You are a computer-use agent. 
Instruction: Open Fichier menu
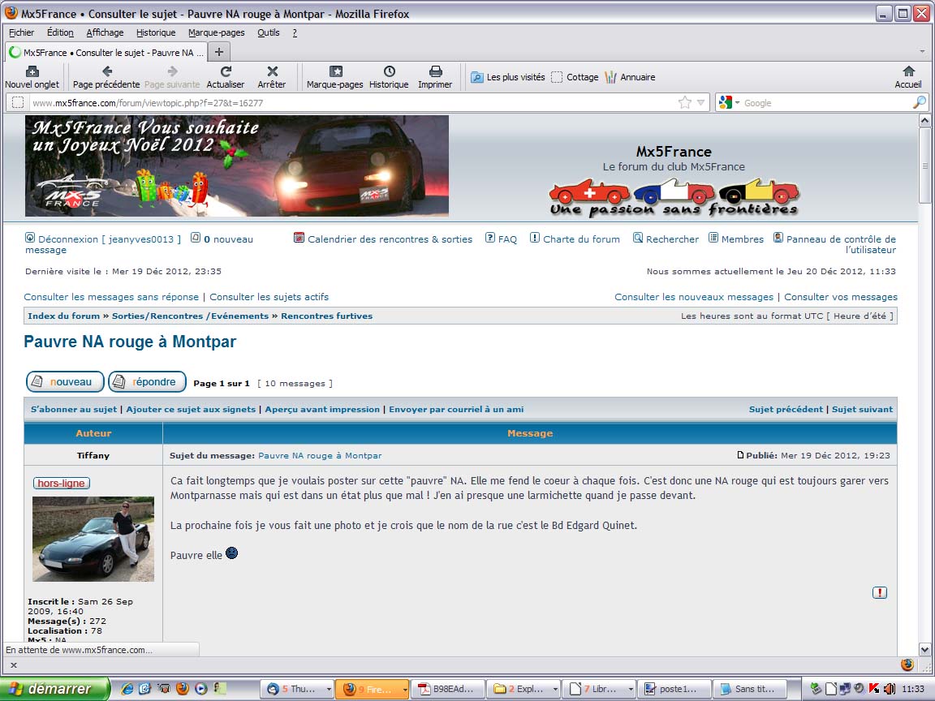click(x=21, y=32)
